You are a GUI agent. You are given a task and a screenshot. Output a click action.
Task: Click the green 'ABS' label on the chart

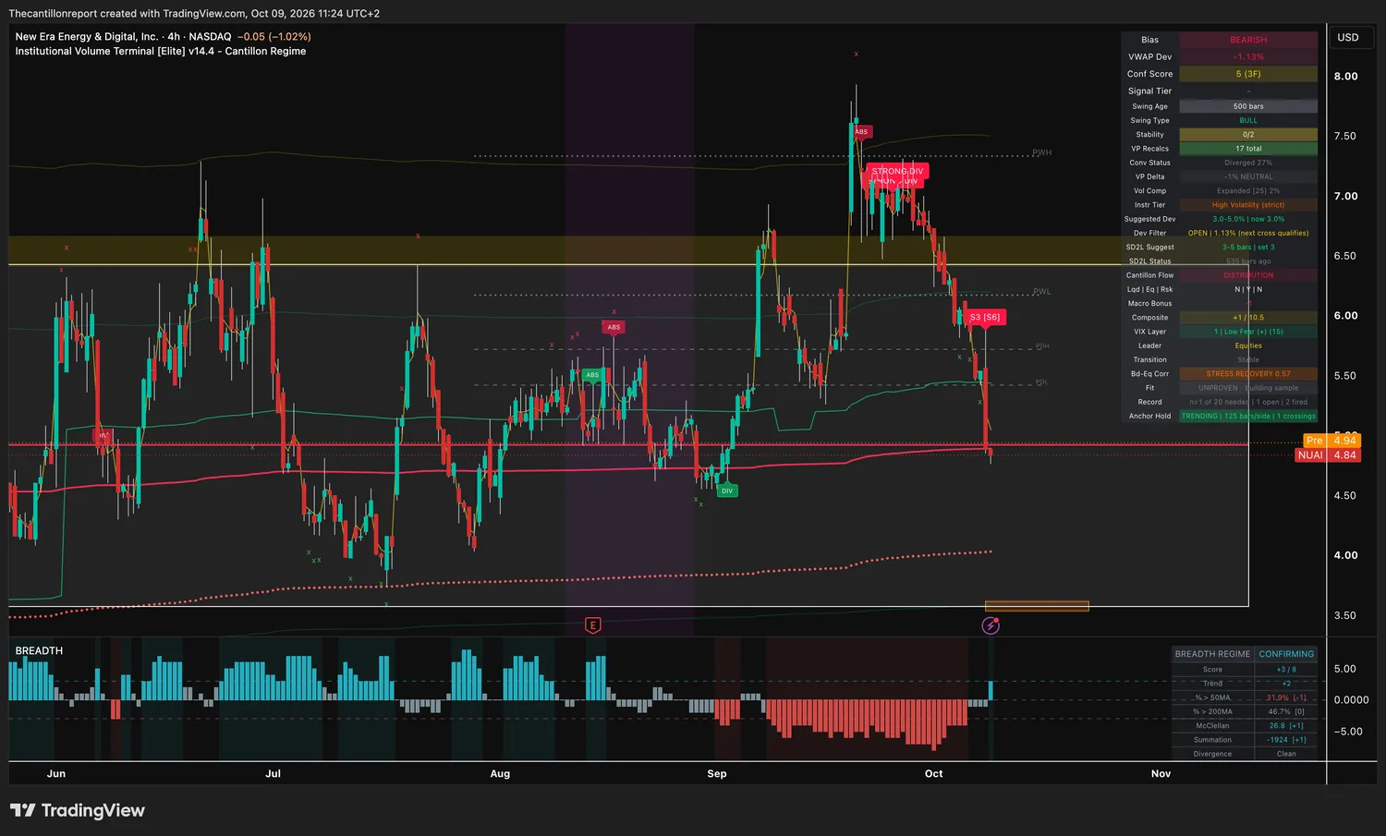pos(592,374)
